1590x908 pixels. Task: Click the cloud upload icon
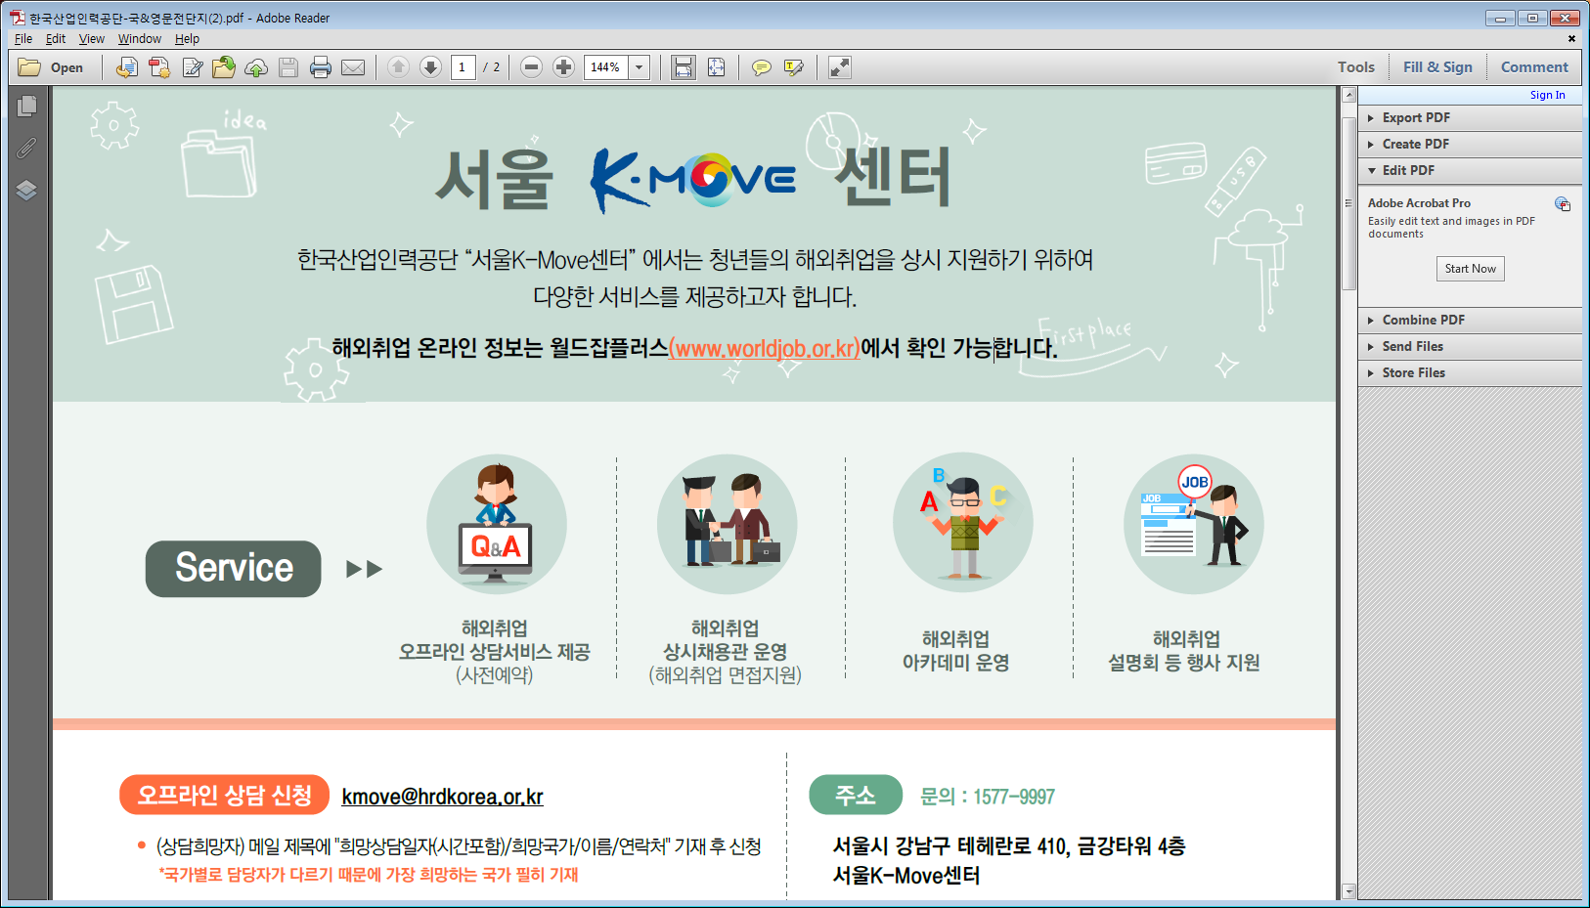click(256, 67)
